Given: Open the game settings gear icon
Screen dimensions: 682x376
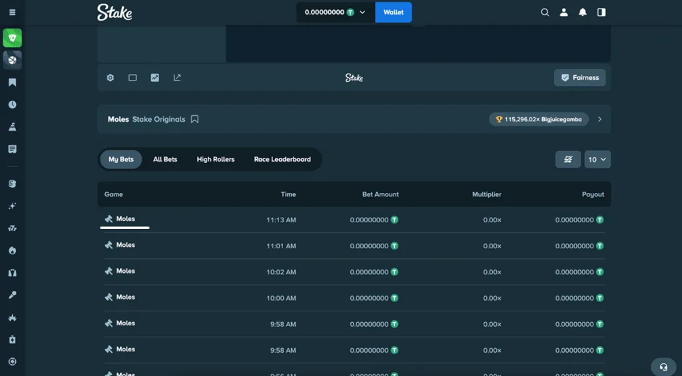Looking at the screenshot, I should (111, 78).
